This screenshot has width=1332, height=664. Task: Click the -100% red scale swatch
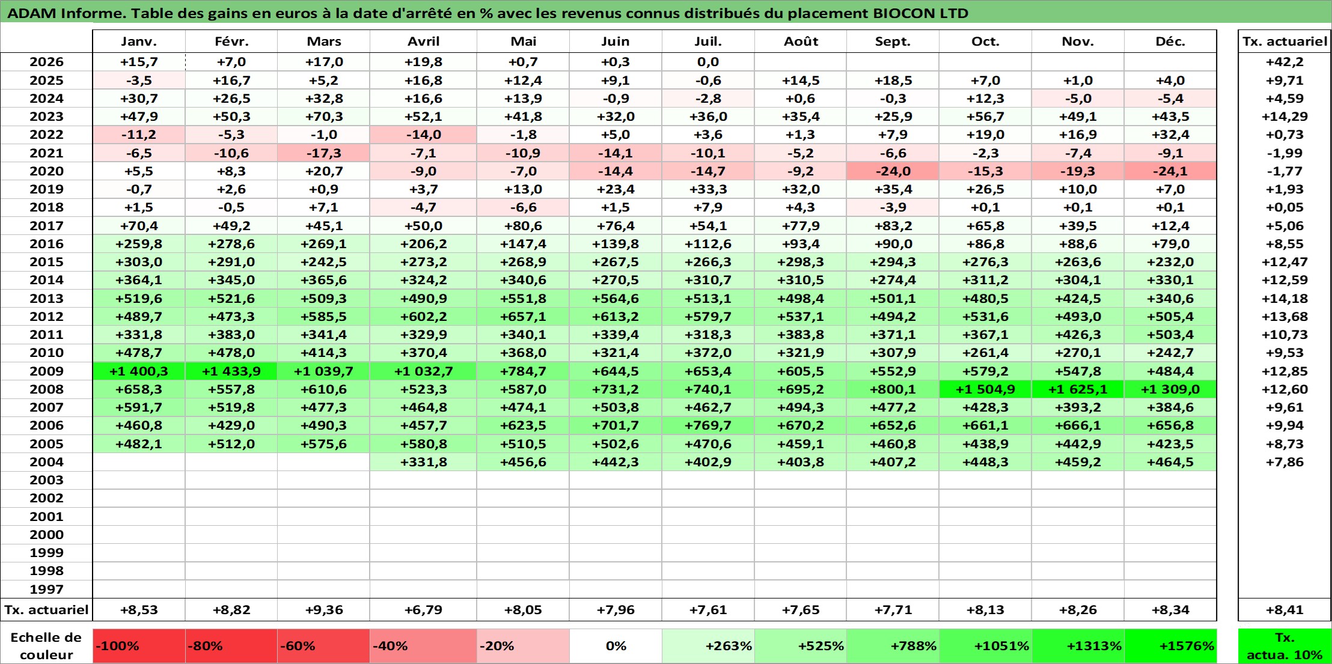(x=139, y=646)
